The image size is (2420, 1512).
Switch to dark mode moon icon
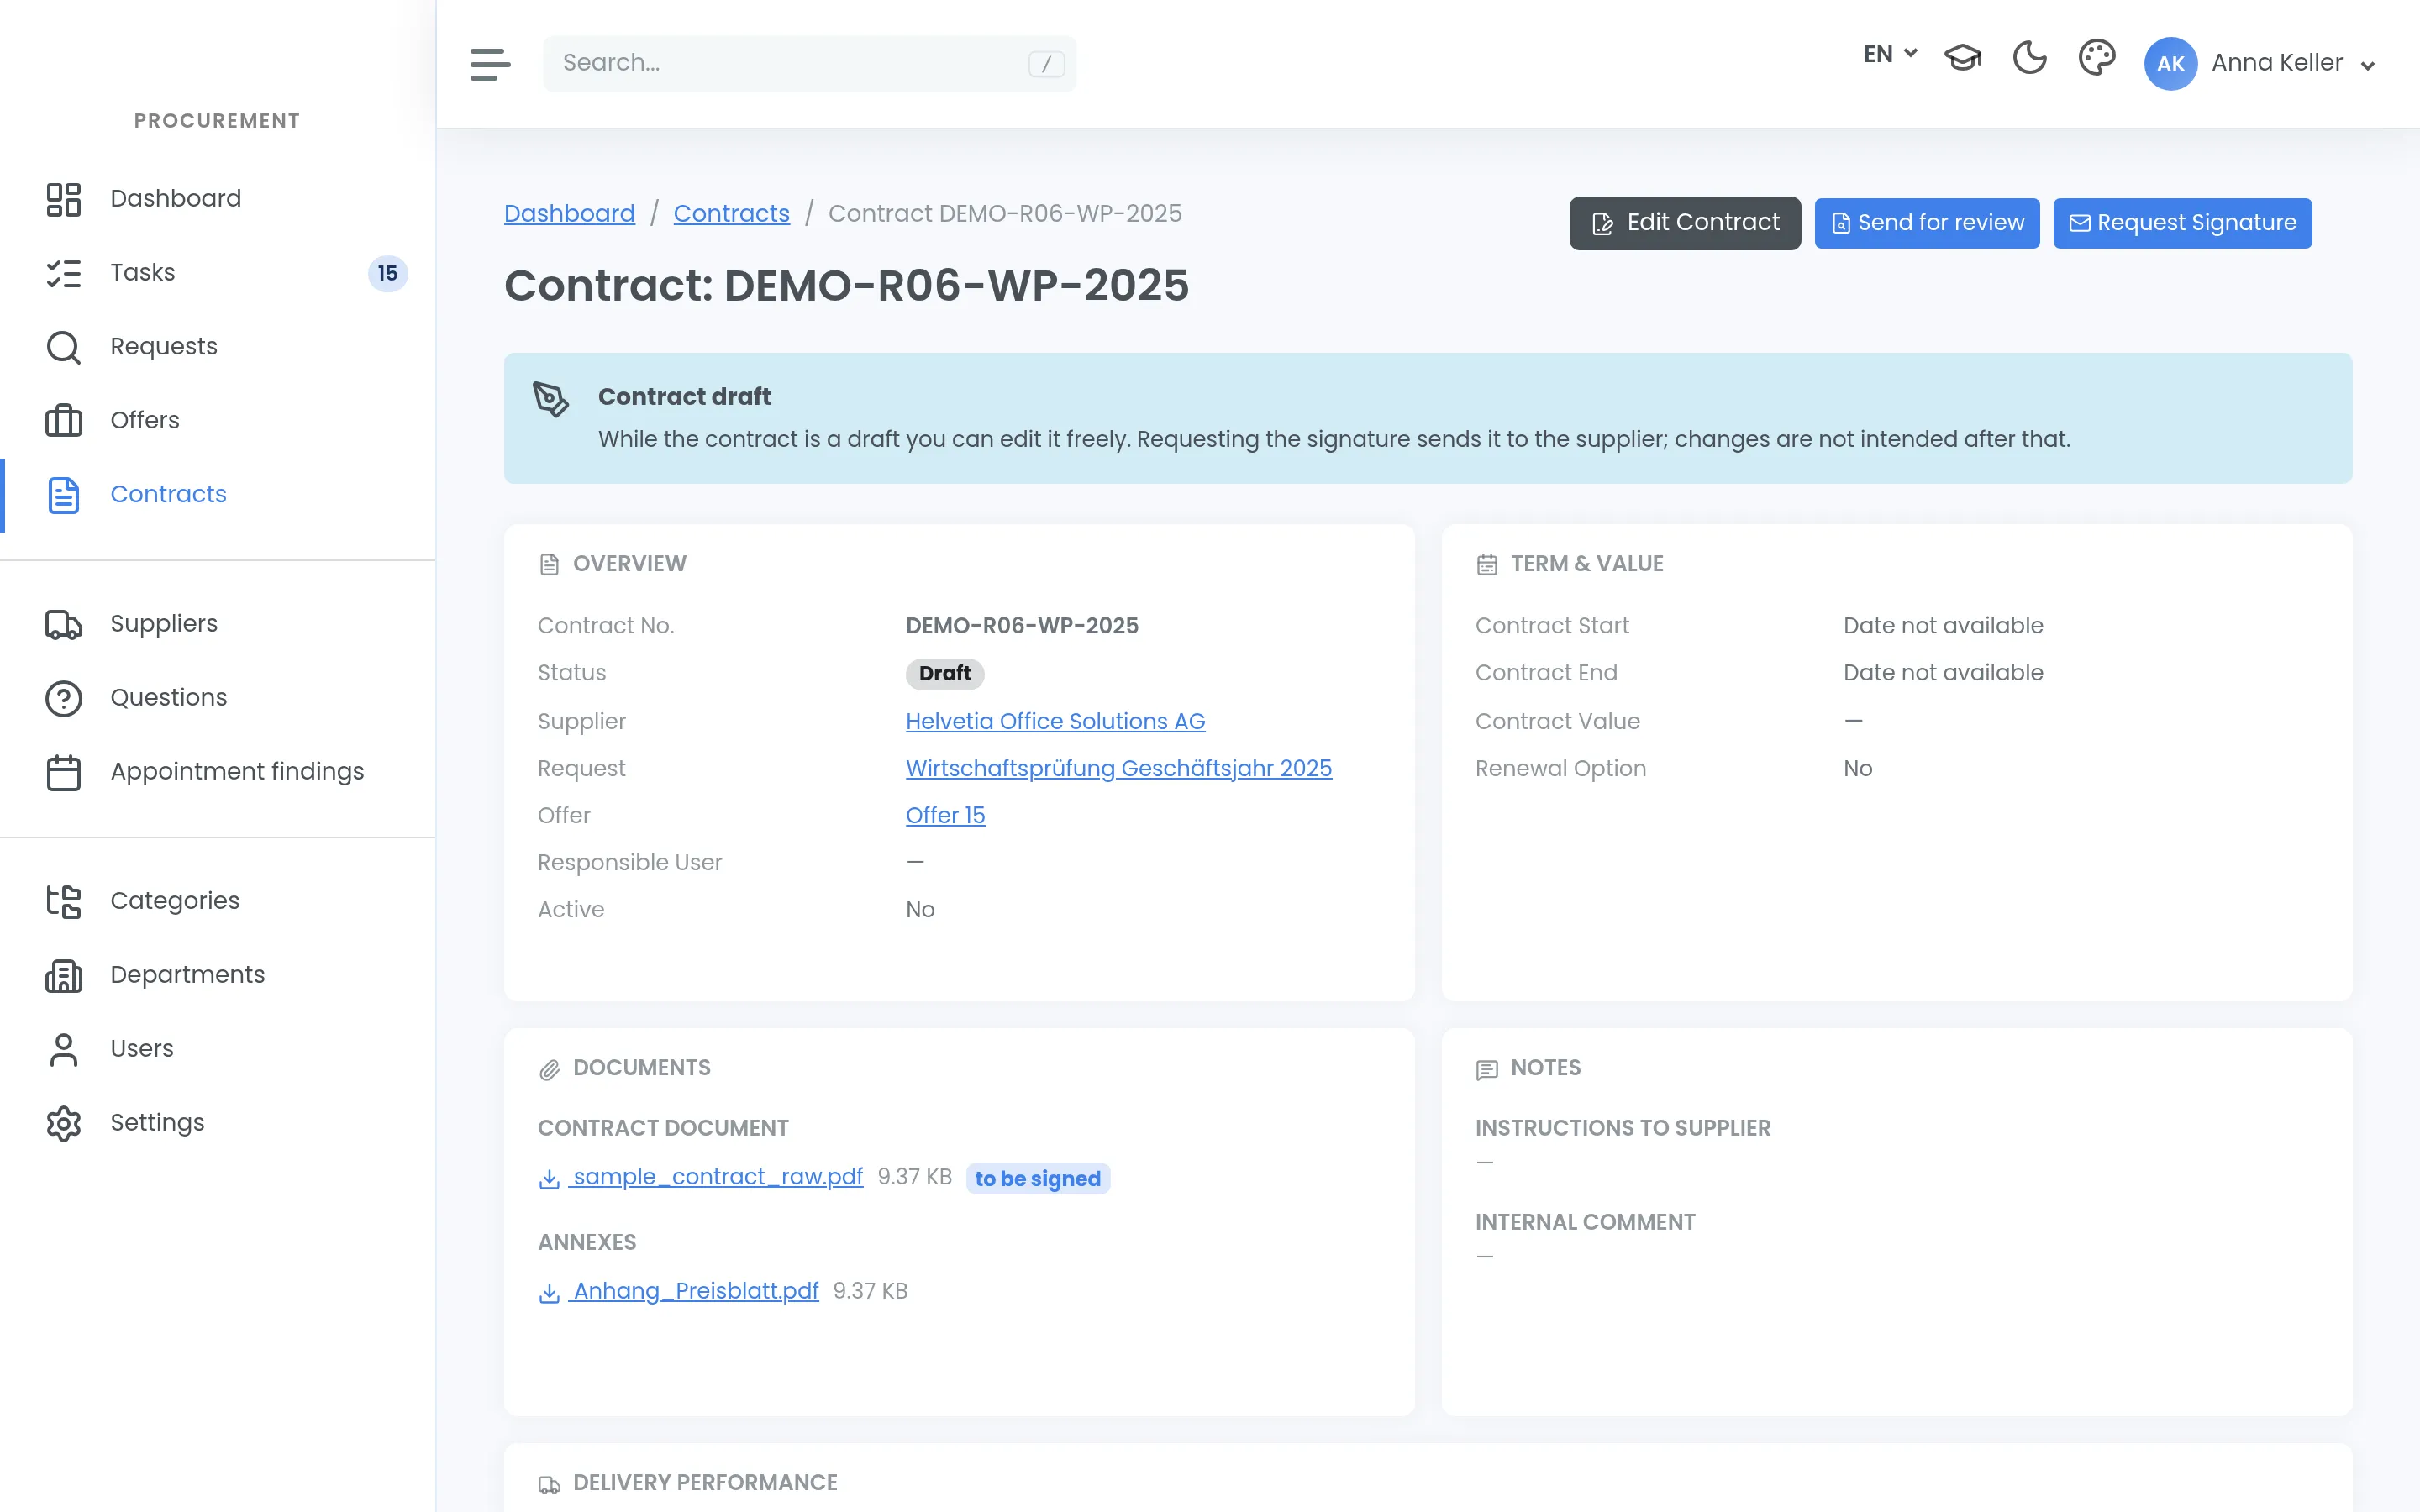(2029, 58)
